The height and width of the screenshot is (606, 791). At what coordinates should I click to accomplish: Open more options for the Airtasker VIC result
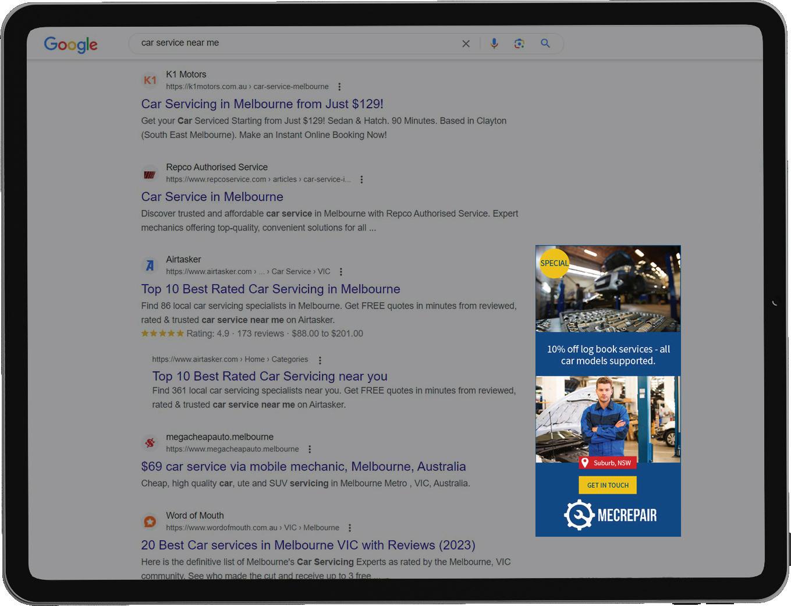coord(341,272)
